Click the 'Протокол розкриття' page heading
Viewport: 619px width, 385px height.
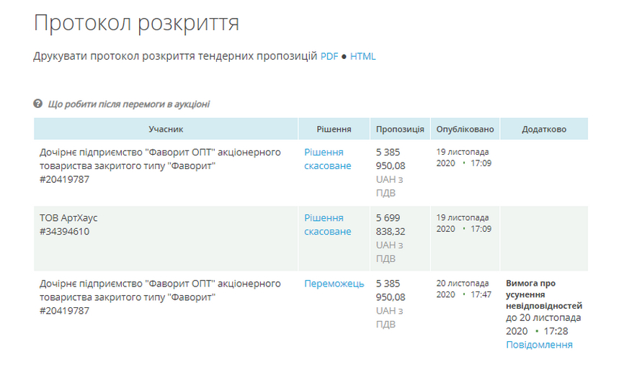136,23
